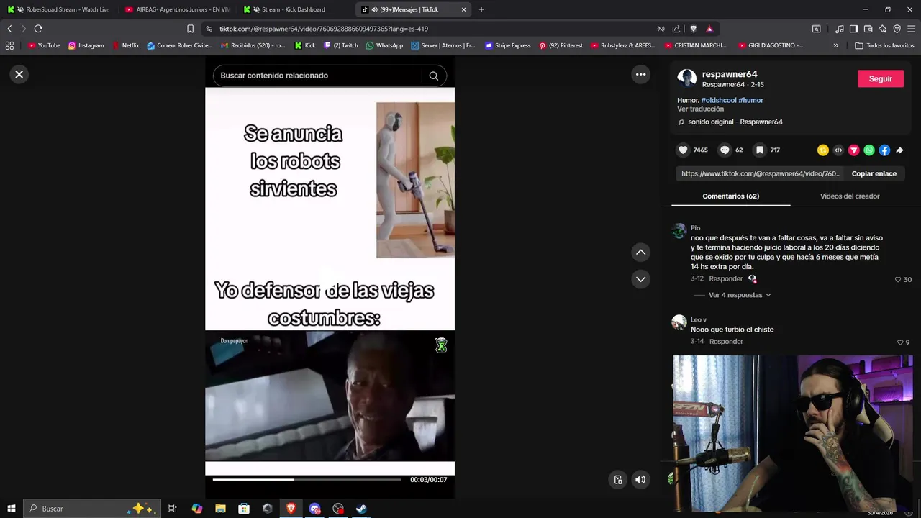Open comments via the speech bubble icon
921x518 pixels.
coord(725,150)
